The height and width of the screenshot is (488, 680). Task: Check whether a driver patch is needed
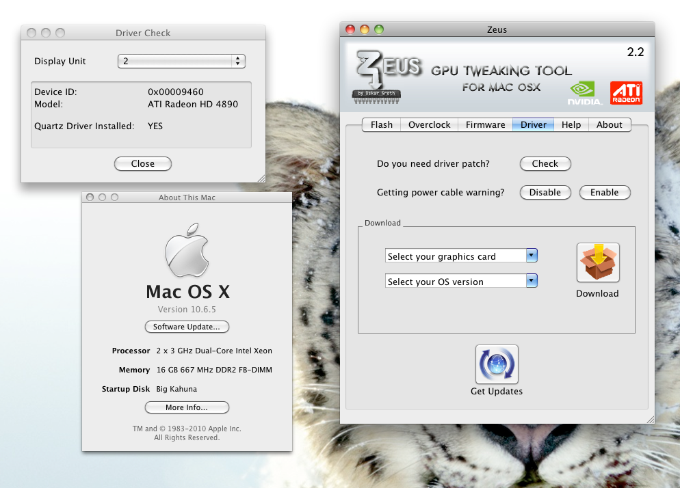pyautogui.click(x=545, y=164)
